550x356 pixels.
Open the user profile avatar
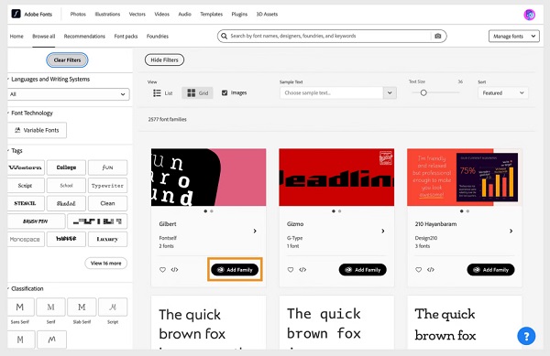529,15
